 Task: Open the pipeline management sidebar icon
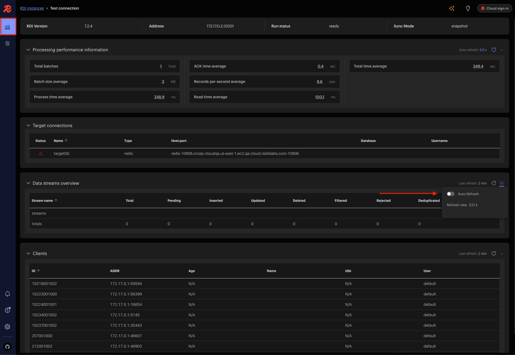pyautogui.click(x=7, y=43)
